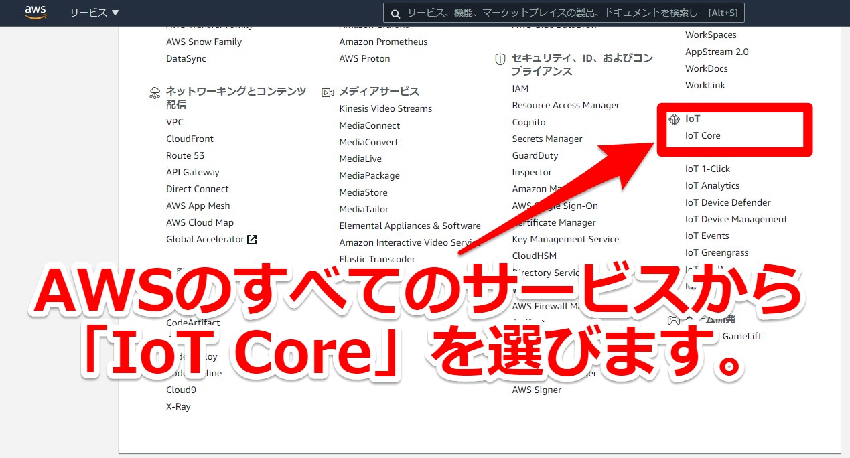
Task: Click the magnifier icon in the search bar
Action: click(395, 12)
